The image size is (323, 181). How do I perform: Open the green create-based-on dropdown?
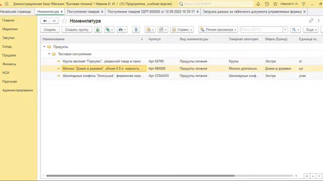click(109, 30)
